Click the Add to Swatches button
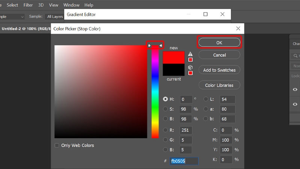This screenshot has width=300, height=169. pos(219,70)
